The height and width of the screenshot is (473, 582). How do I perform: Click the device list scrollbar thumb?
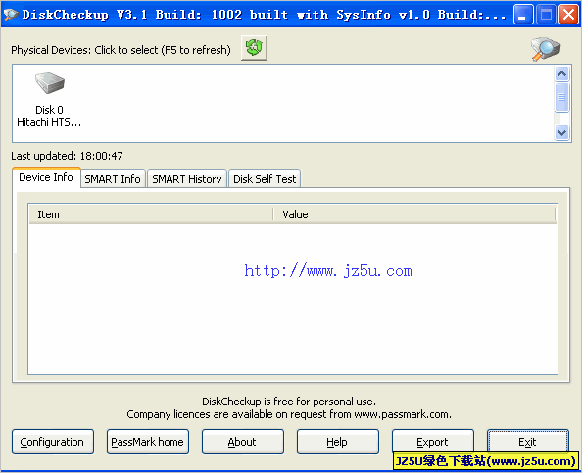coord(562,97)
